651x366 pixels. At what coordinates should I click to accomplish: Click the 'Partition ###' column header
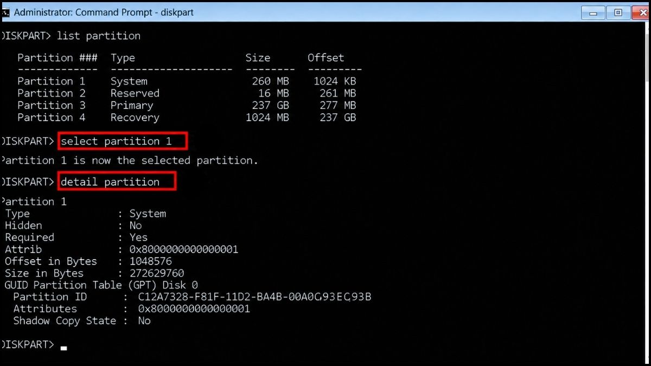point(58,57)
